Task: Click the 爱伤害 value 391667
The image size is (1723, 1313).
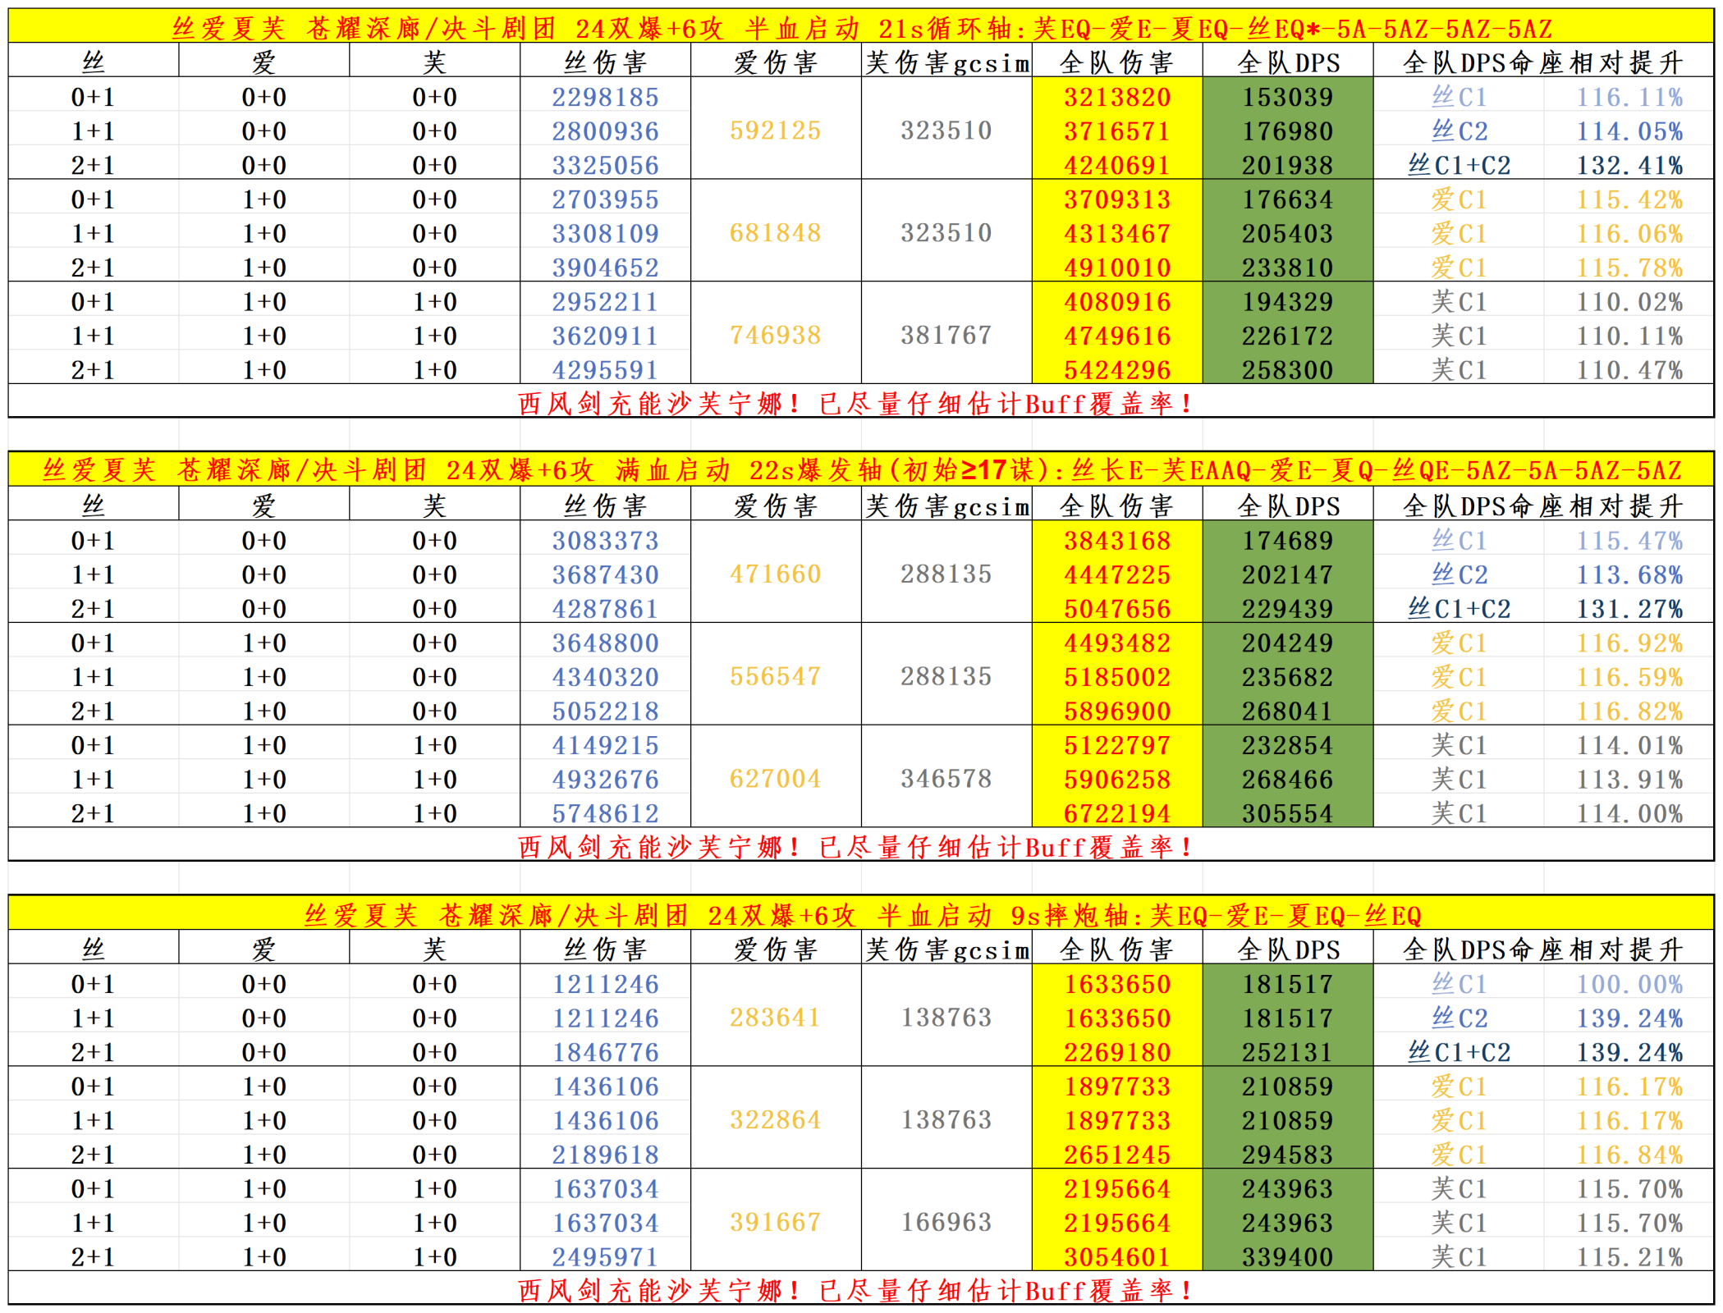Action: tap(776, 1223)
